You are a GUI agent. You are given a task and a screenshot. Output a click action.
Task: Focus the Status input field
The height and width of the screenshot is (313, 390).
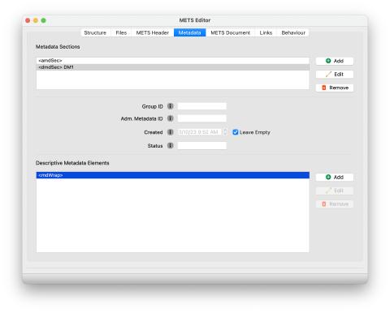pyautogui.click(x=201, y=146)
